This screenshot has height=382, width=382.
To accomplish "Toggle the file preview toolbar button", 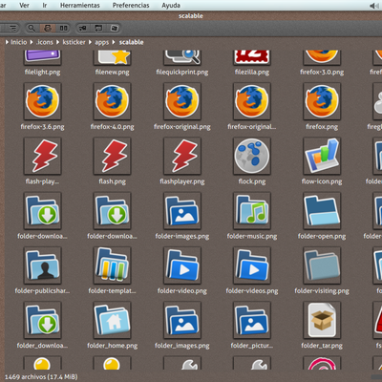I will [48, 29].
